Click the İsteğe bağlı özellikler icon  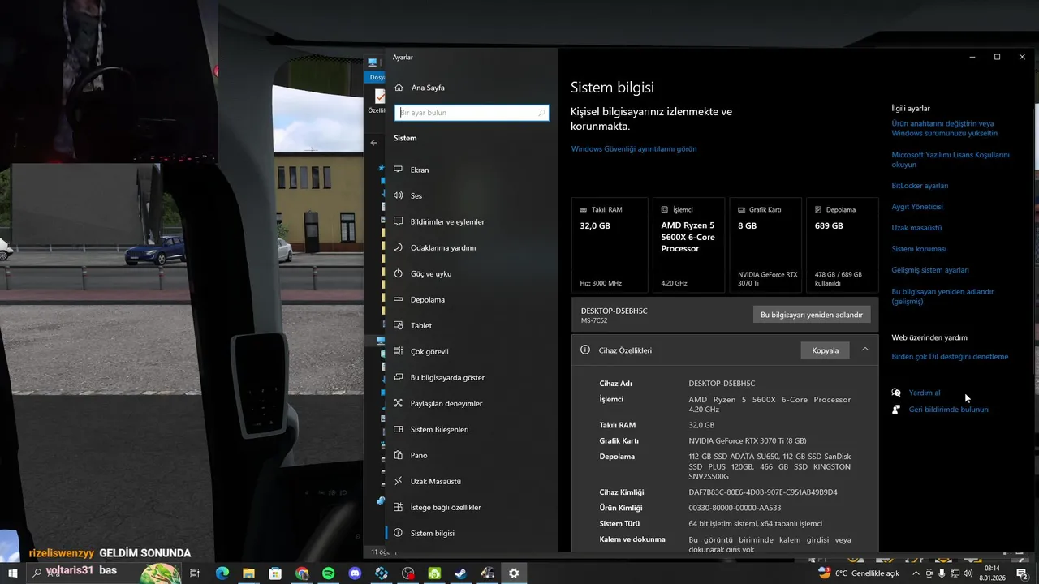coord(398,507)
